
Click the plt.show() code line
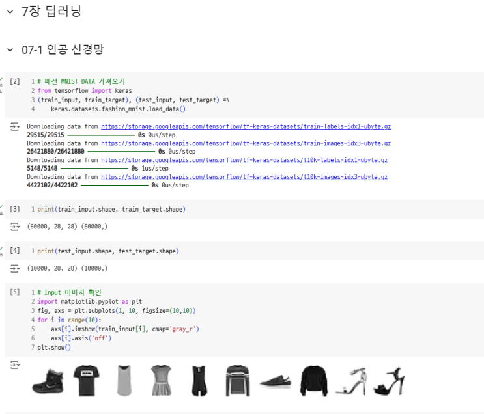coord(54,348)
